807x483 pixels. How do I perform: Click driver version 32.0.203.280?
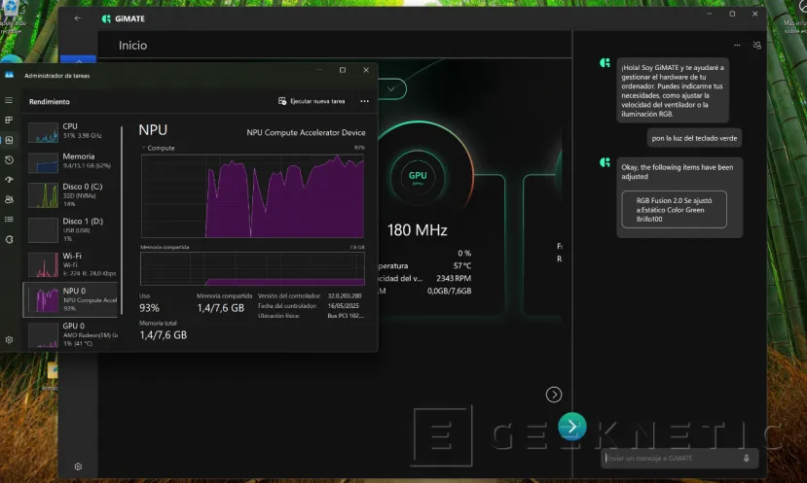[345, 296]
